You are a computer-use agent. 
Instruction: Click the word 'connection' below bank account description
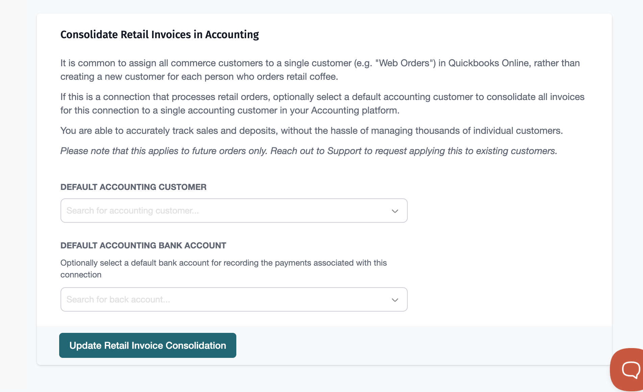click(81, 275)
